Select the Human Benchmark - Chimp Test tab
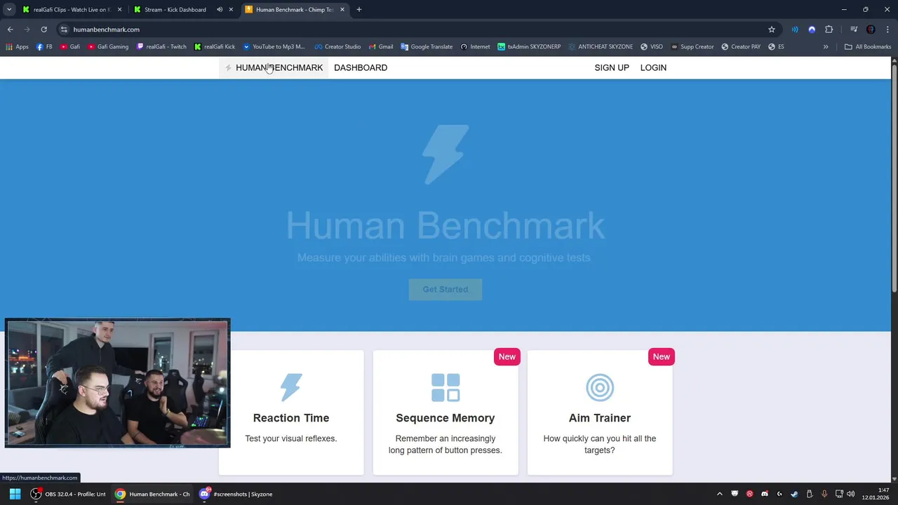Screen dimensions: 898x505 [295, 10]
